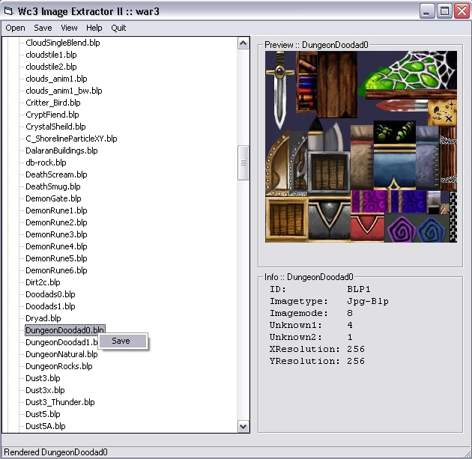Image resolution: width=472 pixels, height=459 pixels.
Task: Select CryptFiend.blp
Action: [52, 115]
